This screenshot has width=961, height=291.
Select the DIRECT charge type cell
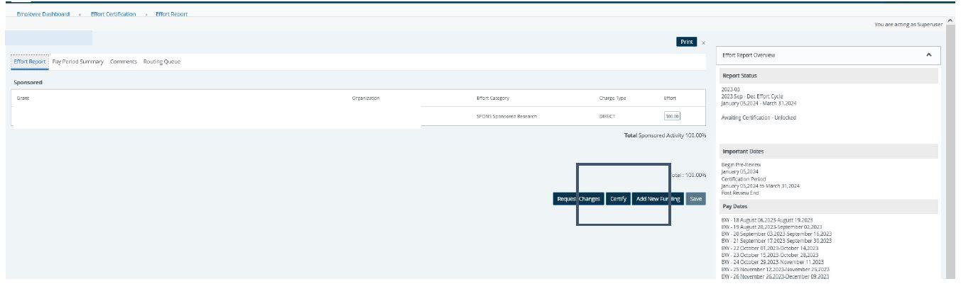607,116
